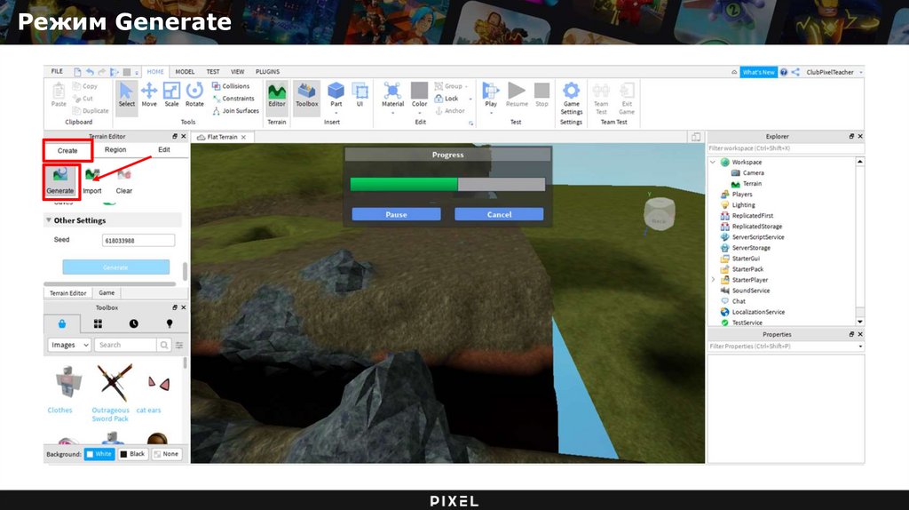Open the Region tab in Terrain Editor
The image size is (909, 510).
[115, 150]
